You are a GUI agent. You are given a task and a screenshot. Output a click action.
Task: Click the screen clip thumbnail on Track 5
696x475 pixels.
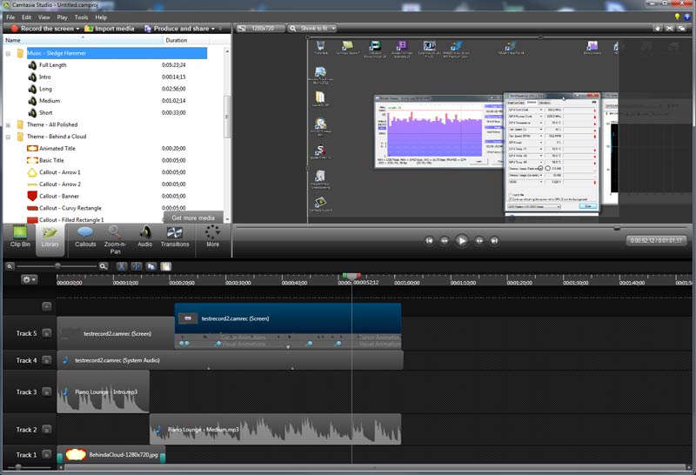click(188, 318)
